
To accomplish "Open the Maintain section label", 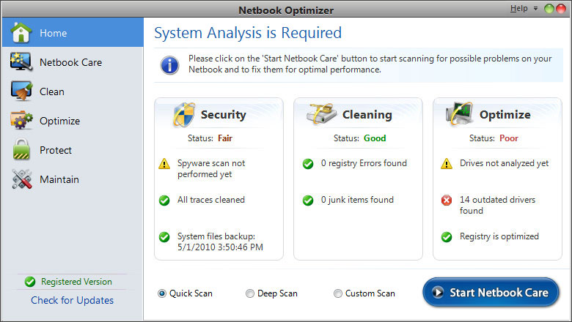I will click(x=59, y=179).
